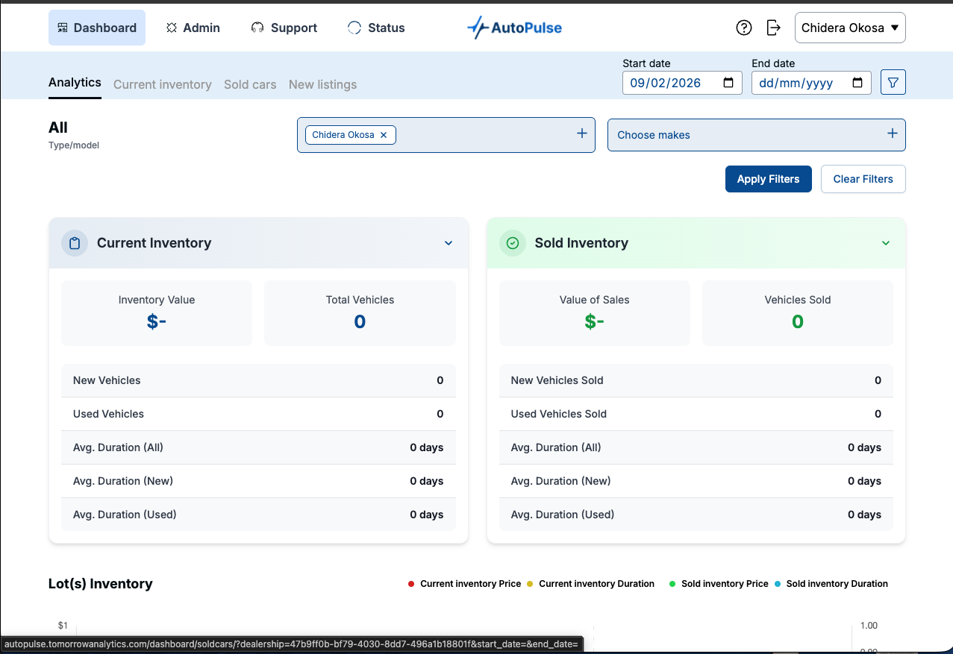The width and height of the screenshot is (953, 654).
Task: Click the Inventory Value tile
Action: pos(157,313)
